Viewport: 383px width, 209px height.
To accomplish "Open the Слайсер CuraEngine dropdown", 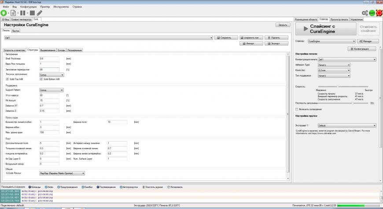I will pos(331,41).
